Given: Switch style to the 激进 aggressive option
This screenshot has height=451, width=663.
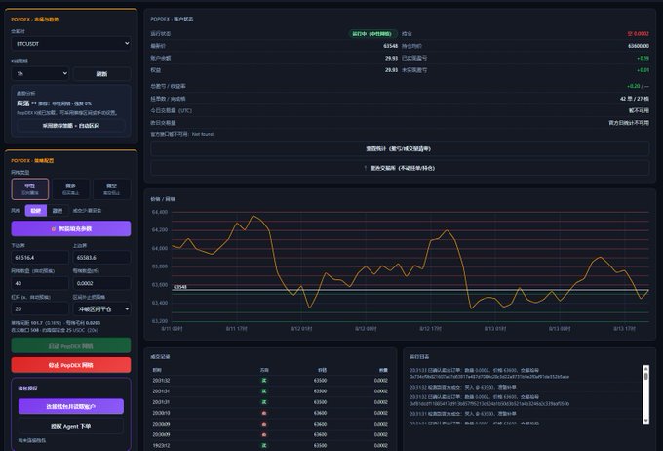Looking at the screenshot, I should pyautogui.click(x=58, y=211).
